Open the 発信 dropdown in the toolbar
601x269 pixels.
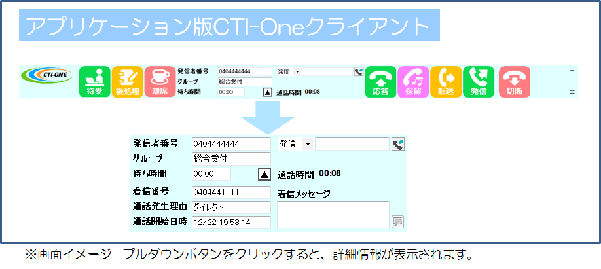[x=297, y=71]
